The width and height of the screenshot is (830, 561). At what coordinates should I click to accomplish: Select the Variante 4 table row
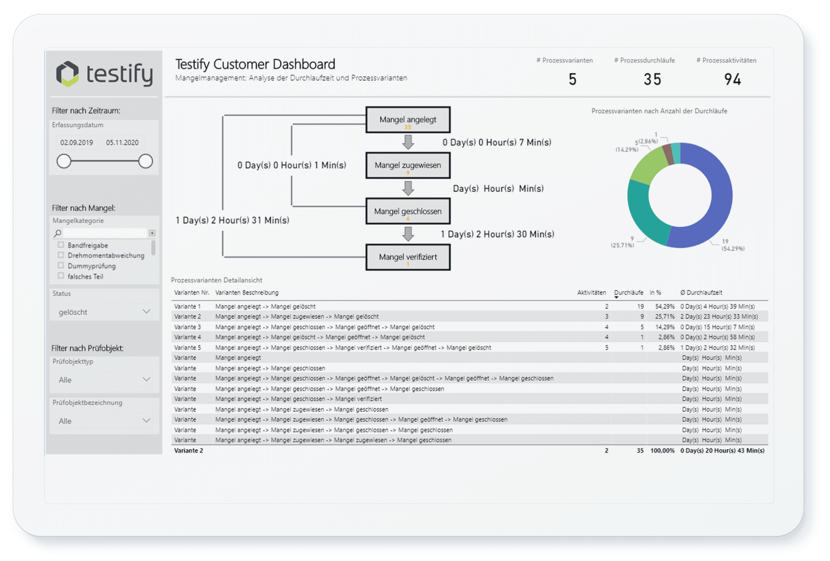(469, 337)
